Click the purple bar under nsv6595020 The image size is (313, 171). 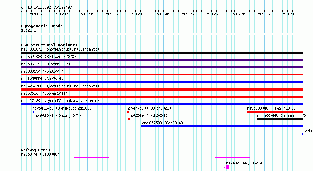pyautogui.click(x=162, y=60)
